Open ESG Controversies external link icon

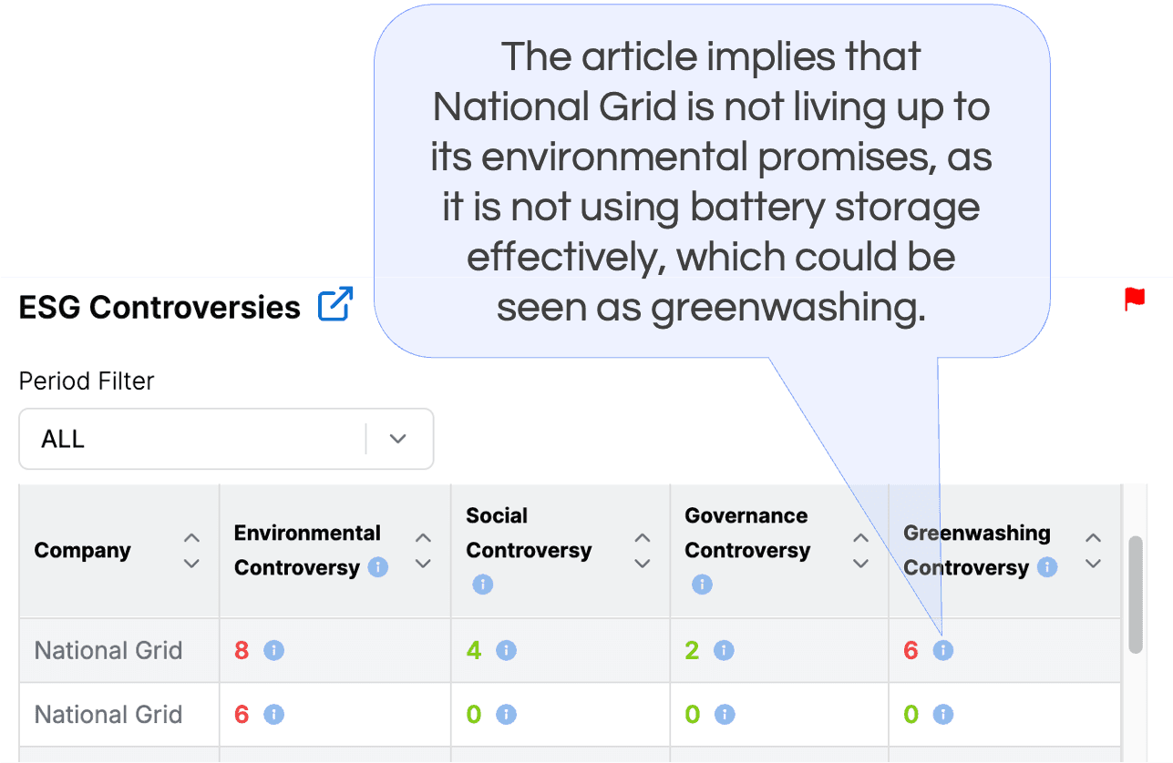pyautogui.click(x=335, y=305)
